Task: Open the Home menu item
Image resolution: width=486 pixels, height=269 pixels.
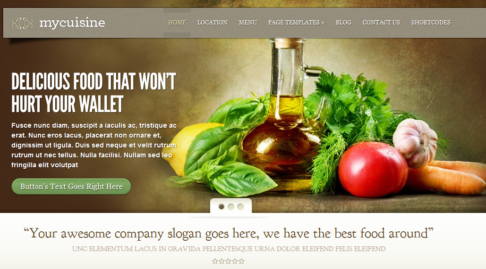Action: coord(177,23)
